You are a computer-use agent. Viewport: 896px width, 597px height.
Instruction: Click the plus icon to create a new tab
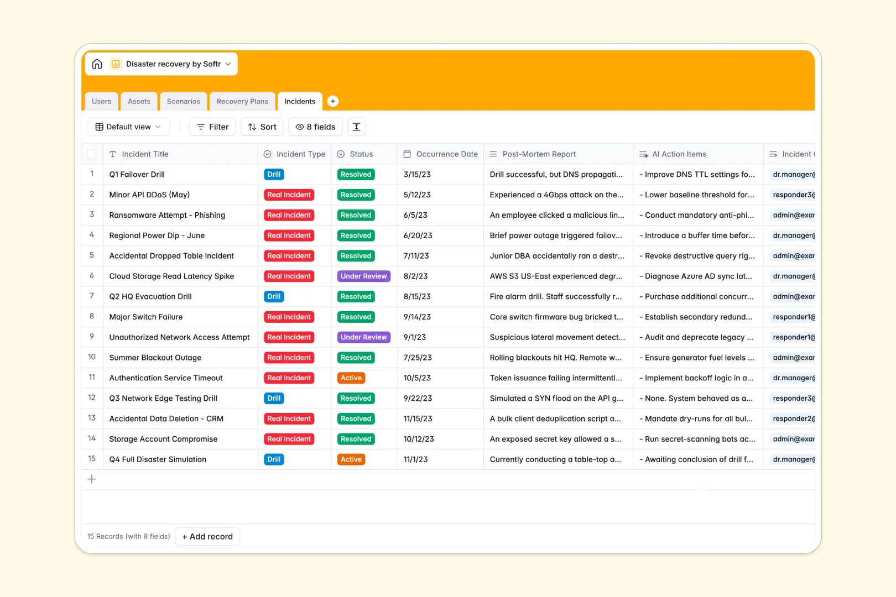tap(333, 101)
